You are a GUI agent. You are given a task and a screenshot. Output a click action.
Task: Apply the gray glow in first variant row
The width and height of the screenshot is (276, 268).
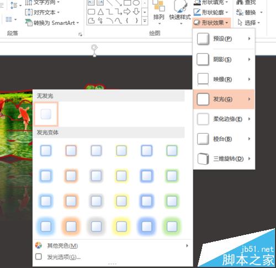pyautogui.click(x=96, y=150)
